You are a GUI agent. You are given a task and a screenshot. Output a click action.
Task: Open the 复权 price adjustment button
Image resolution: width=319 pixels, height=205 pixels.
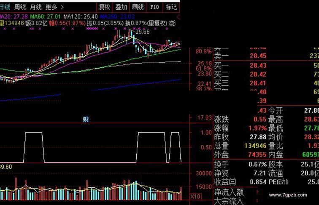pyautogui.click(x=105, y=7)
